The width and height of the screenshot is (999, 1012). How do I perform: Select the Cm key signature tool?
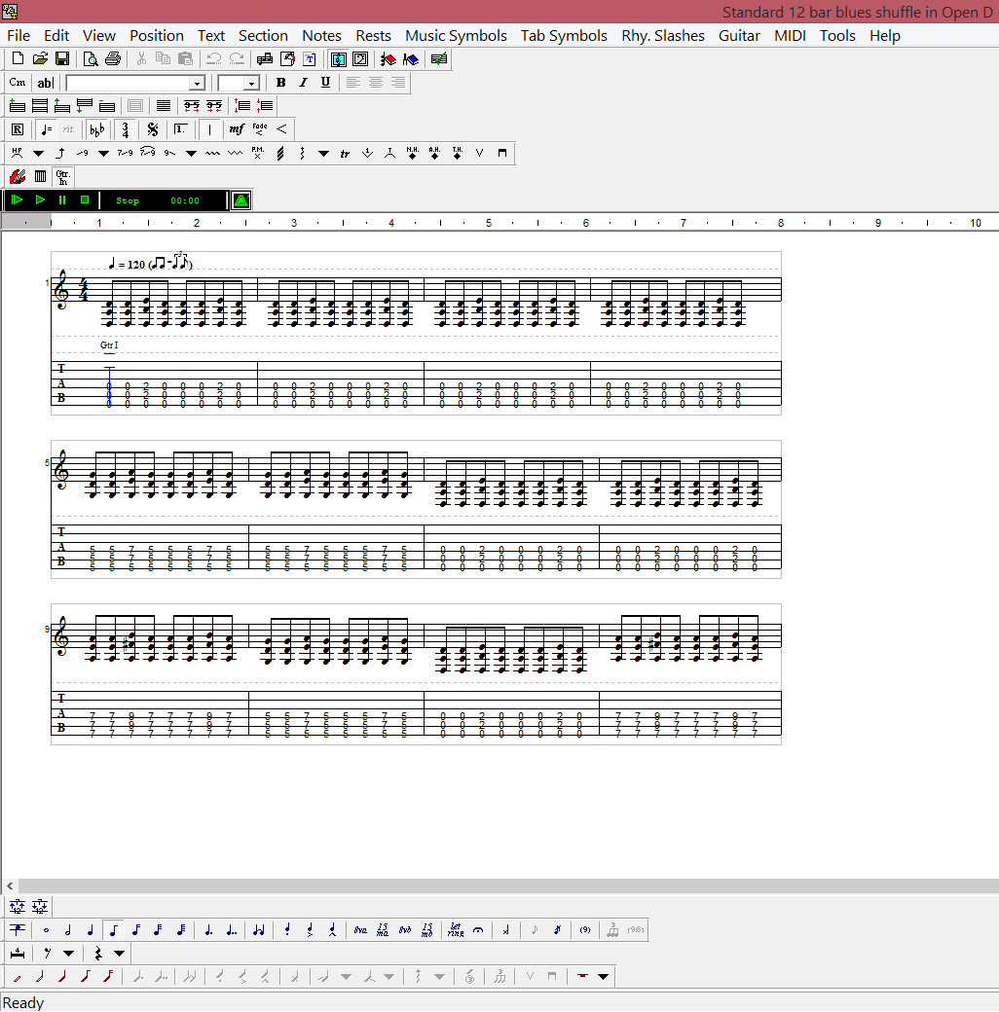pyautogui.click(x=17, y=83)
